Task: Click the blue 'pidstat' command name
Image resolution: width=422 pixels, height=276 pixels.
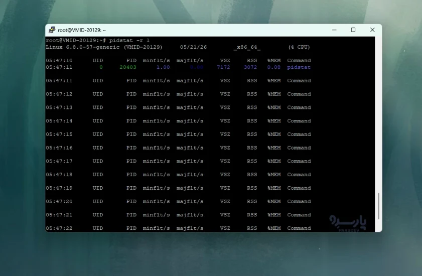Action: [299, 67]
